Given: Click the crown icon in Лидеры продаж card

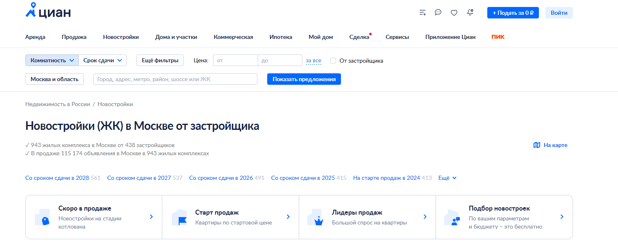Looking at the screenshot, I should click(x=316, y=217).
